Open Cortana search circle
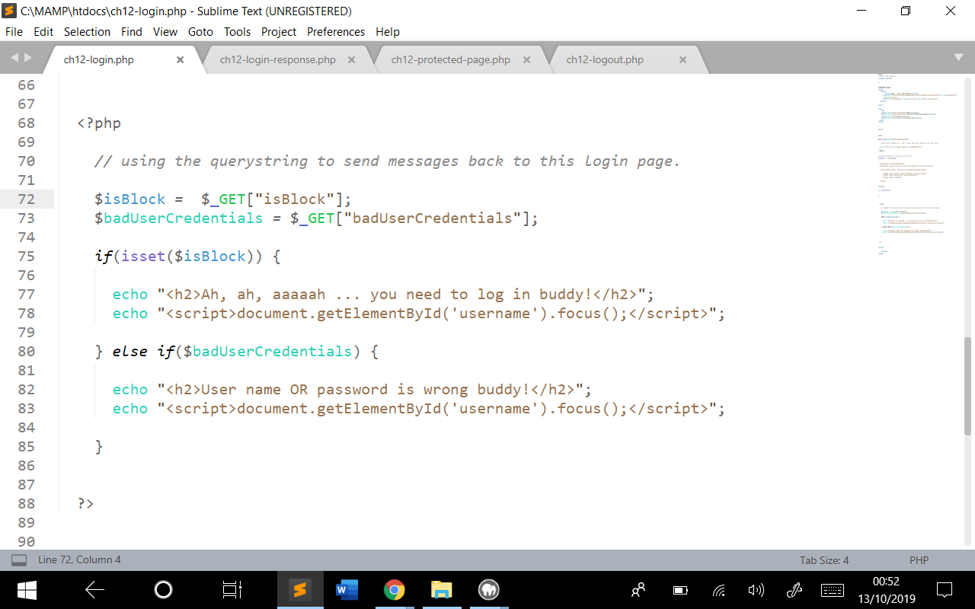 pos(163,589)
